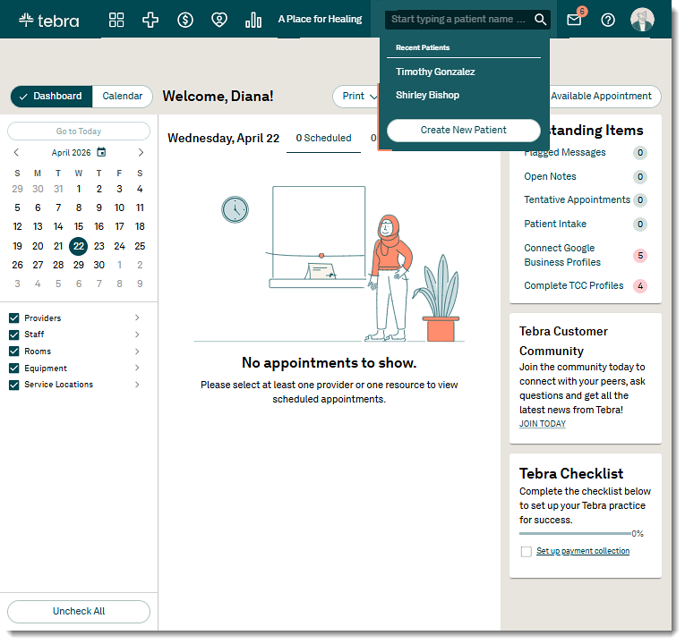Open the user profile avatar
This screenshot has width=685, height=644.
click(x=642, y=20)
